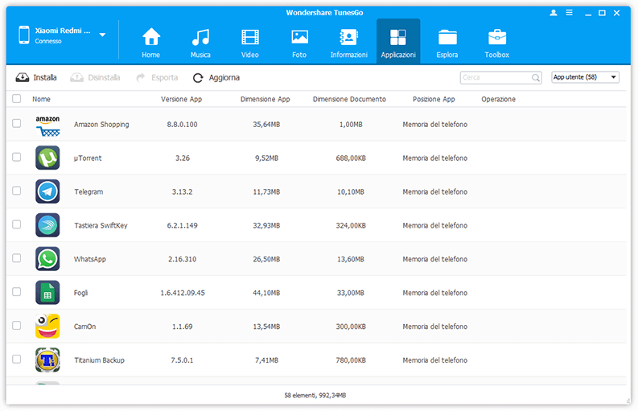The width and height of the screenshot is (638, 411).
Task: Minimize the TunesGo window
Action: click(588, 14)
